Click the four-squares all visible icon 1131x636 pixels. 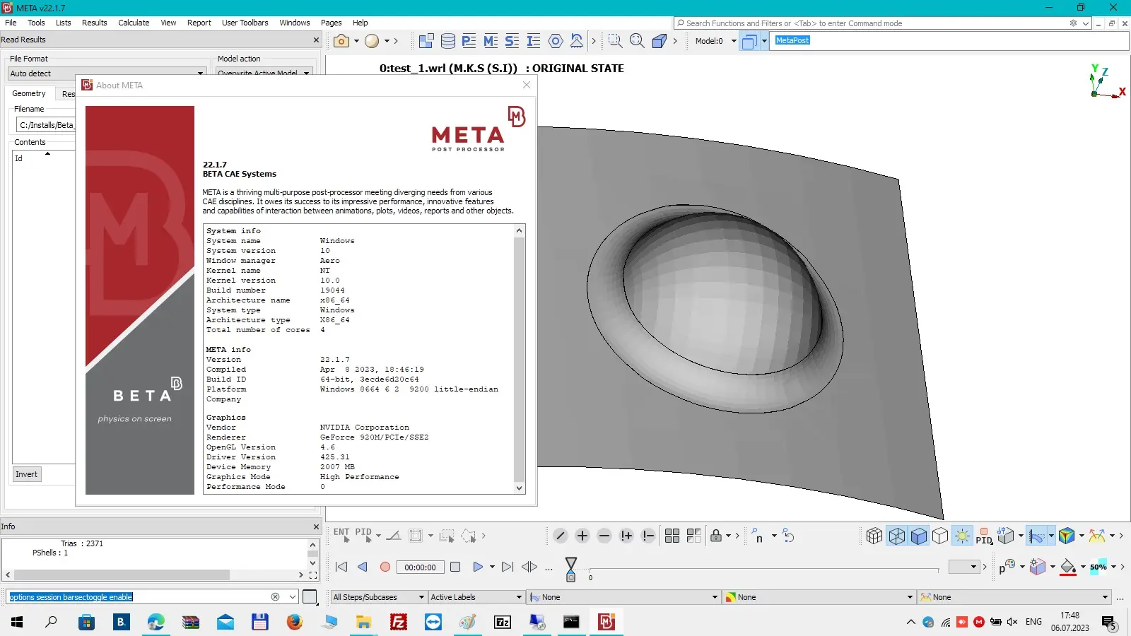(672, 536)
